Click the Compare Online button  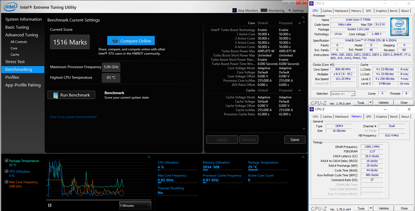point(131,41)
